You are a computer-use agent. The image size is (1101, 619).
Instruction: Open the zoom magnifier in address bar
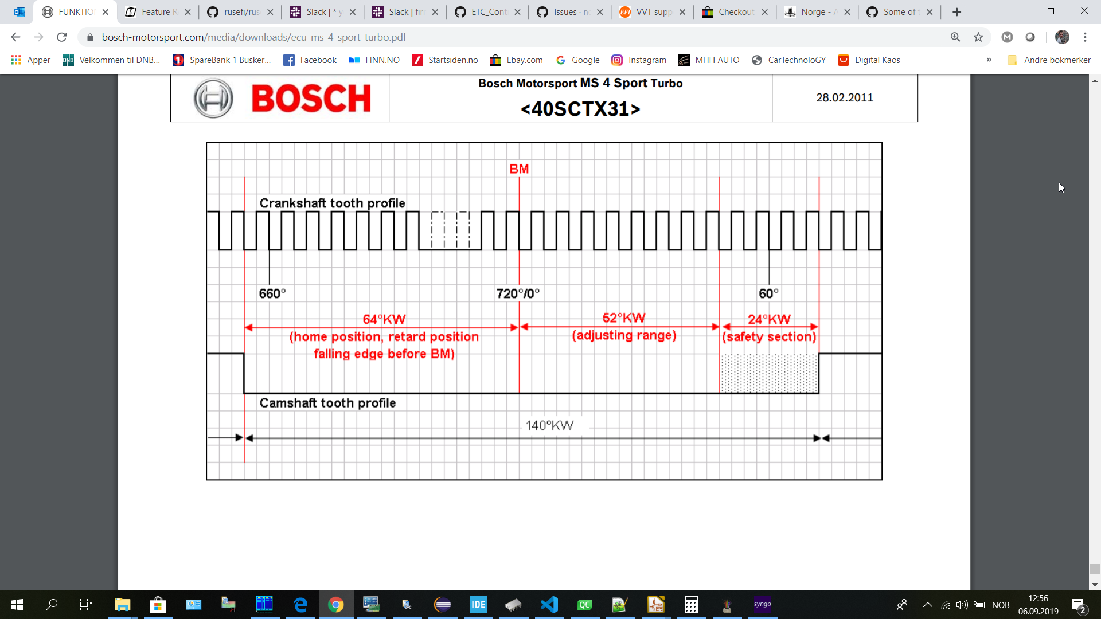pos(955,37)
